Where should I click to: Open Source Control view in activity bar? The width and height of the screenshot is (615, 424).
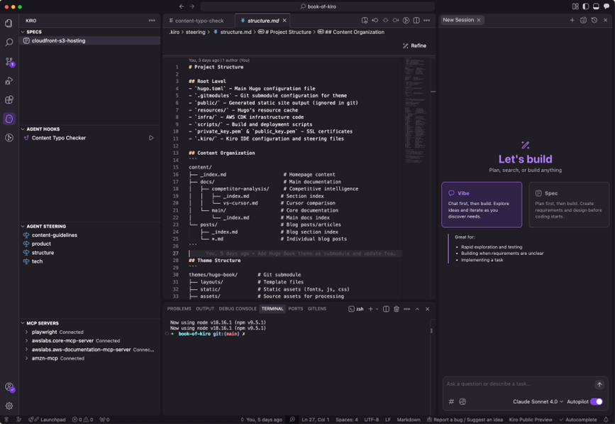9,62
